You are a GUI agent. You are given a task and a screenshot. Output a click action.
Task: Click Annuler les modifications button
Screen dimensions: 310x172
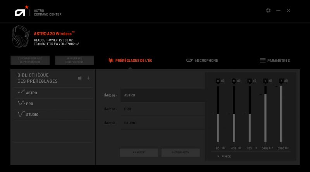pyautogui.click(x=74, y=60)
